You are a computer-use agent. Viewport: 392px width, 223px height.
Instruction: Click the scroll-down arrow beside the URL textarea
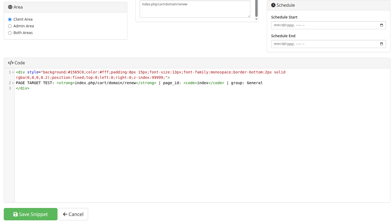pyautogui.click(x=256, y=19)
